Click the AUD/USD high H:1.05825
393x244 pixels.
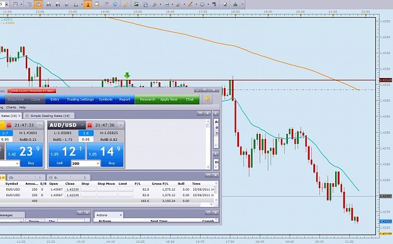109,133
